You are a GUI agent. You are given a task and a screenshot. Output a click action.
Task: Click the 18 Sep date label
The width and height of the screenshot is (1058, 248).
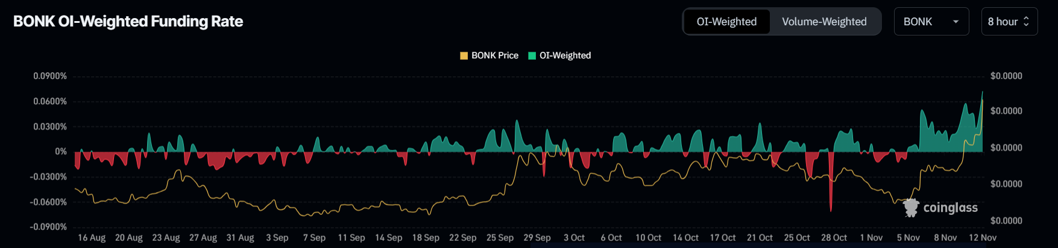tap(426, 238)
